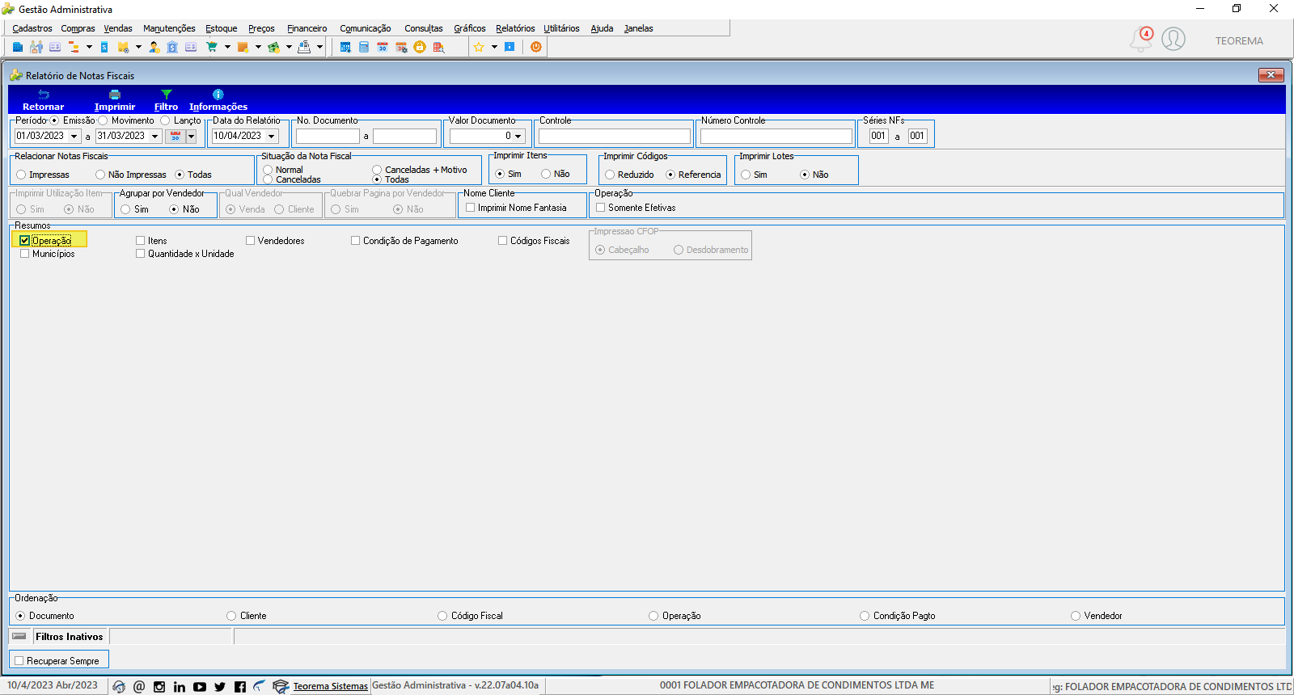Click the bank building toolbar icon

(172, 47)
